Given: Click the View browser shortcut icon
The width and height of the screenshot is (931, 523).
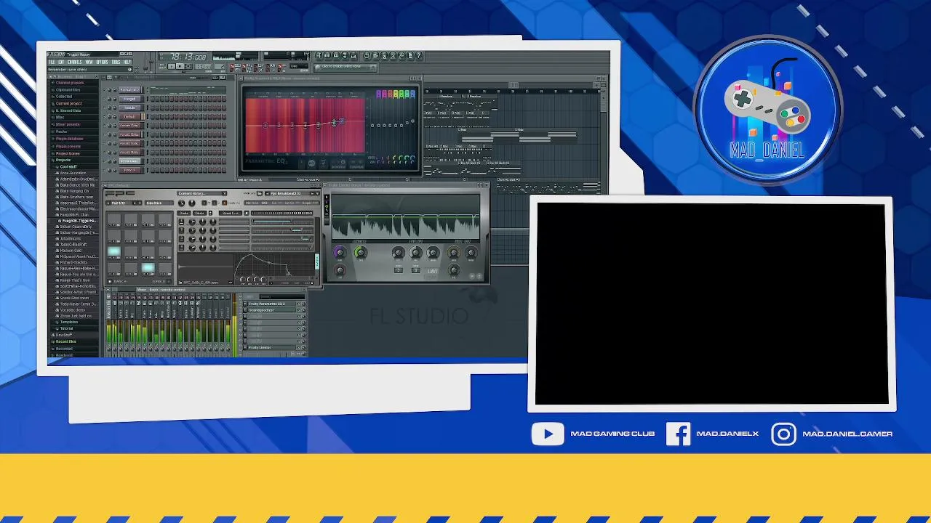Looking at the screenshot, I should click(345, 55).
